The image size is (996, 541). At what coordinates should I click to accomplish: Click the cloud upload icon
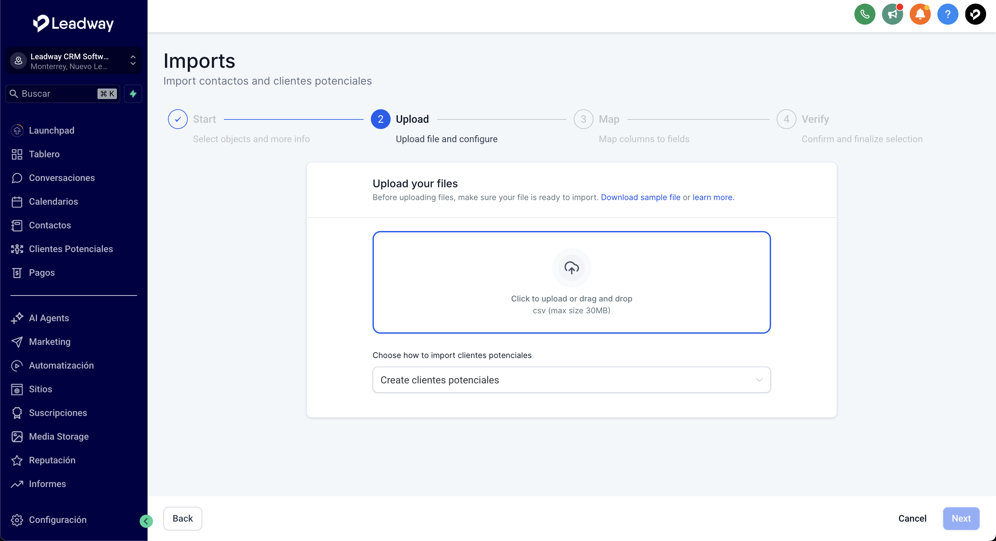click(x=571, y=268)
